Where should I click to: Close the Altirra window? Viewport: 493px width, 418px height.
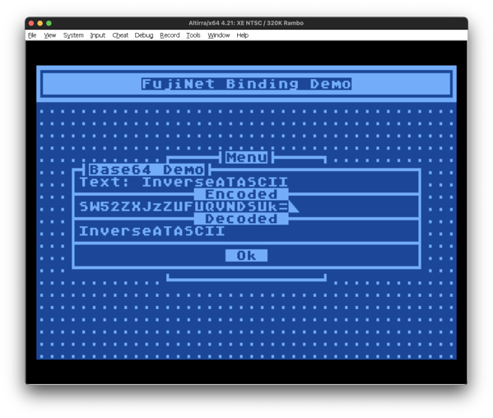31,23
